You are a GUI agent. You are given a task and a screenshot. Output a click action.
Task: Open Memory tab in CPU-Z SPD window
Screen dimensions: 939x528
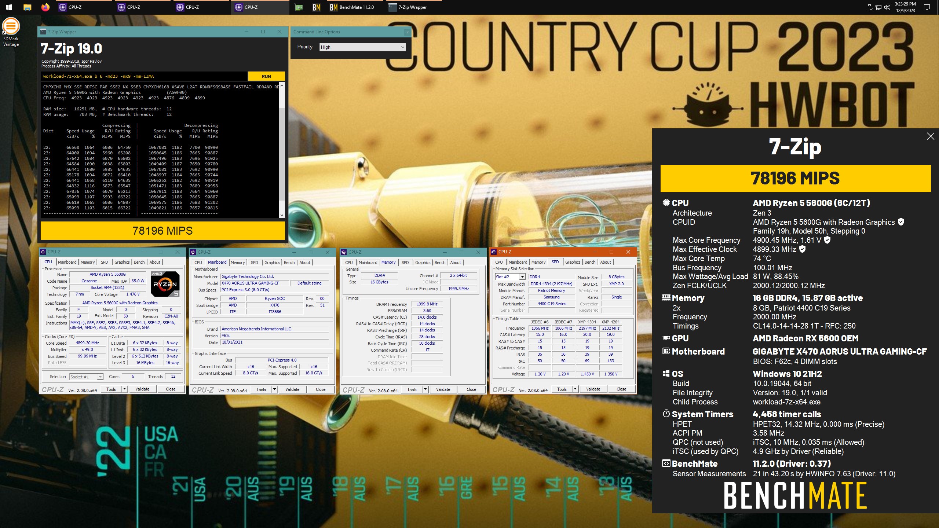pyautogui.click(x=538, y=262)
